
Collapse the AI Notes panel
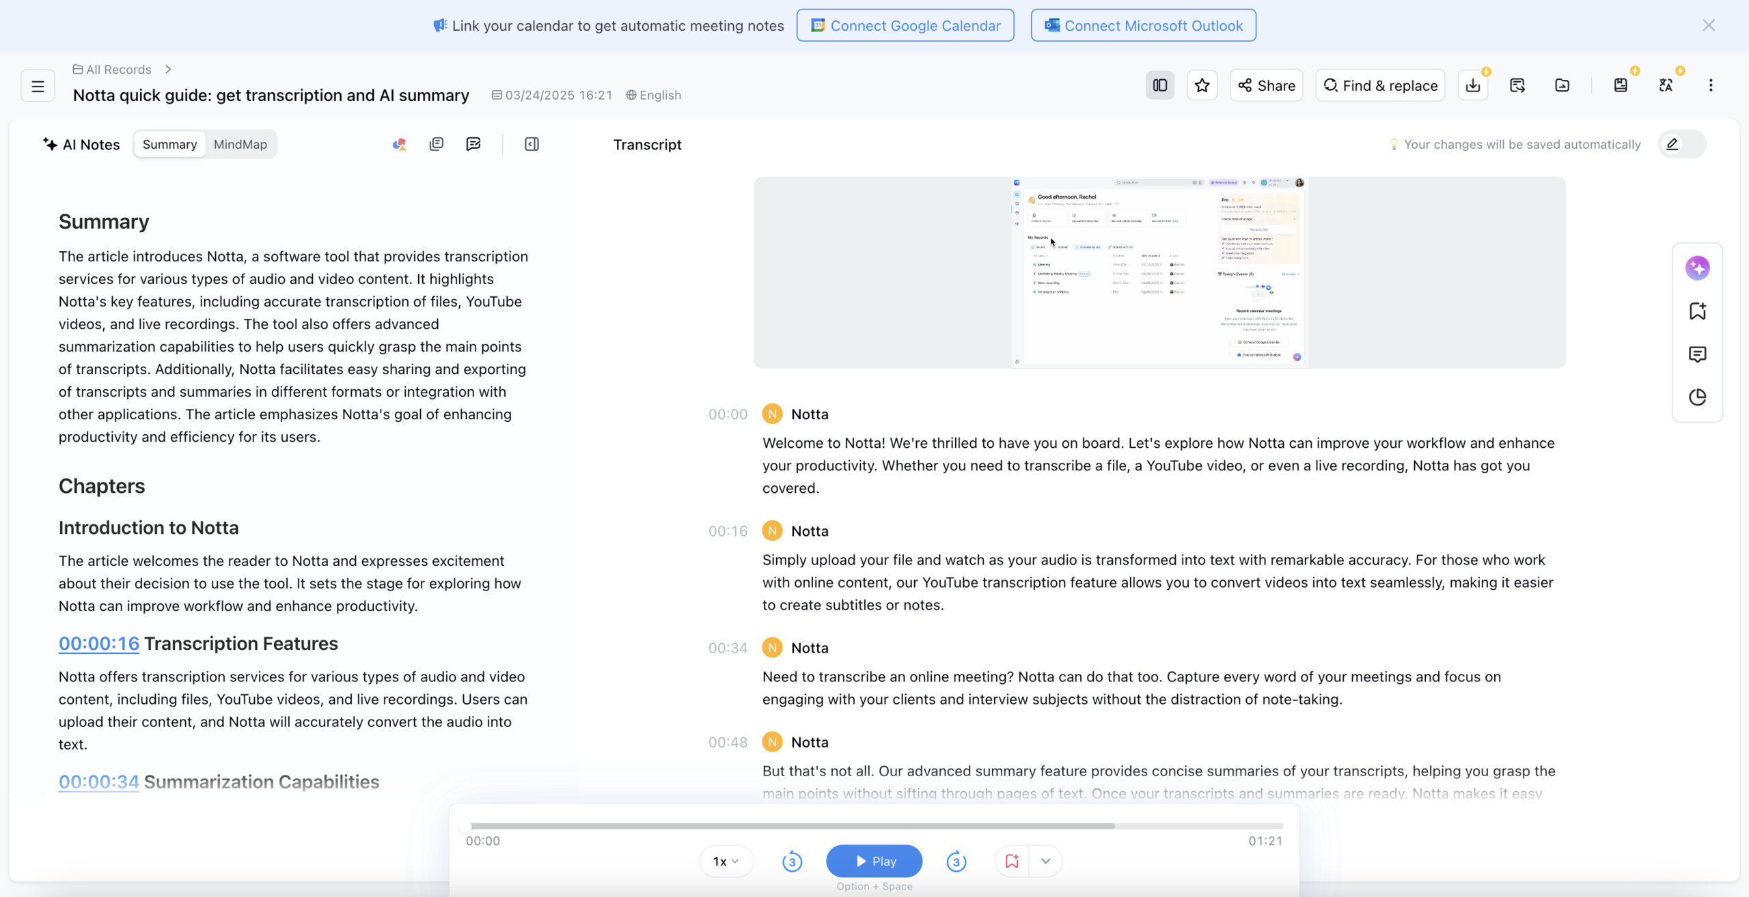pos(532,144)
